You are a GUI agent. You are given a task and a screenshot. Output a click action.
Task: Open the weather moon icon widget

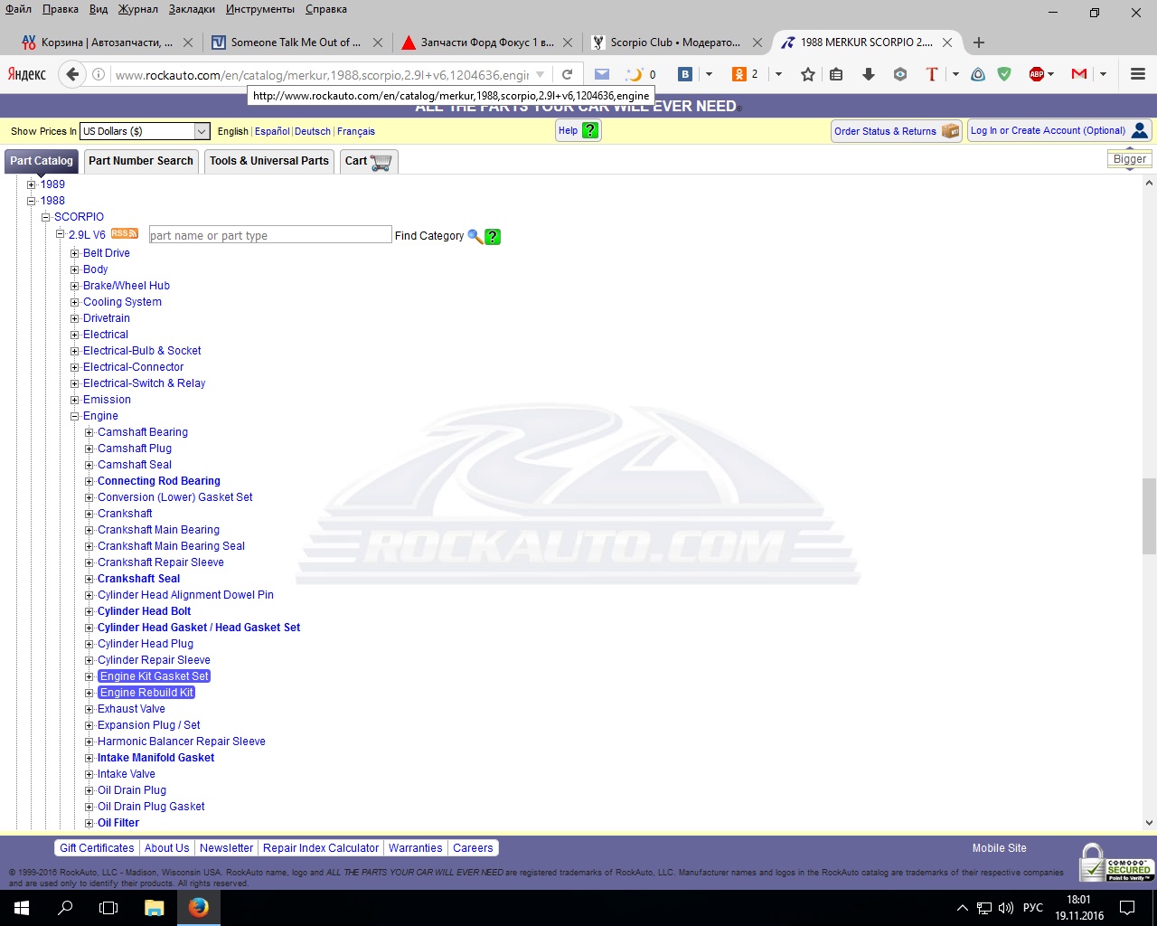[635, 74]
